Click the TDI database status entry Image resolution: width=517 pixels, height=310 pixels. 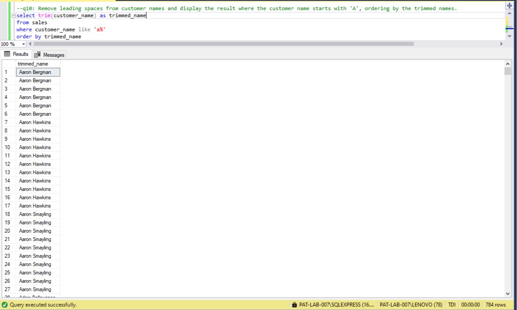coord(452,305)
